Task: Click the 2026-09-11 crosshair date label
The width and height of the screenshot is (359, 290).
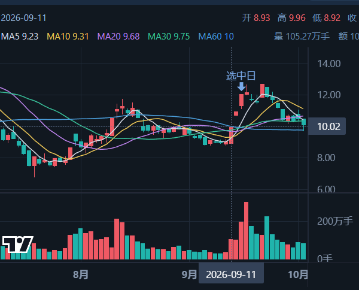Action: coord(231,274)
